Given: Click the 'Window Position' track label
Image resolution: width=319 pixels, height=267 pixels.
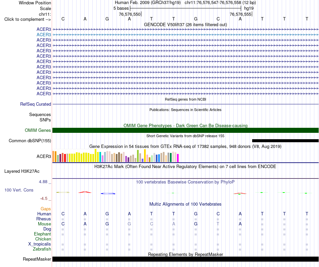Looking at the screenshot, I should click(35, 3).
